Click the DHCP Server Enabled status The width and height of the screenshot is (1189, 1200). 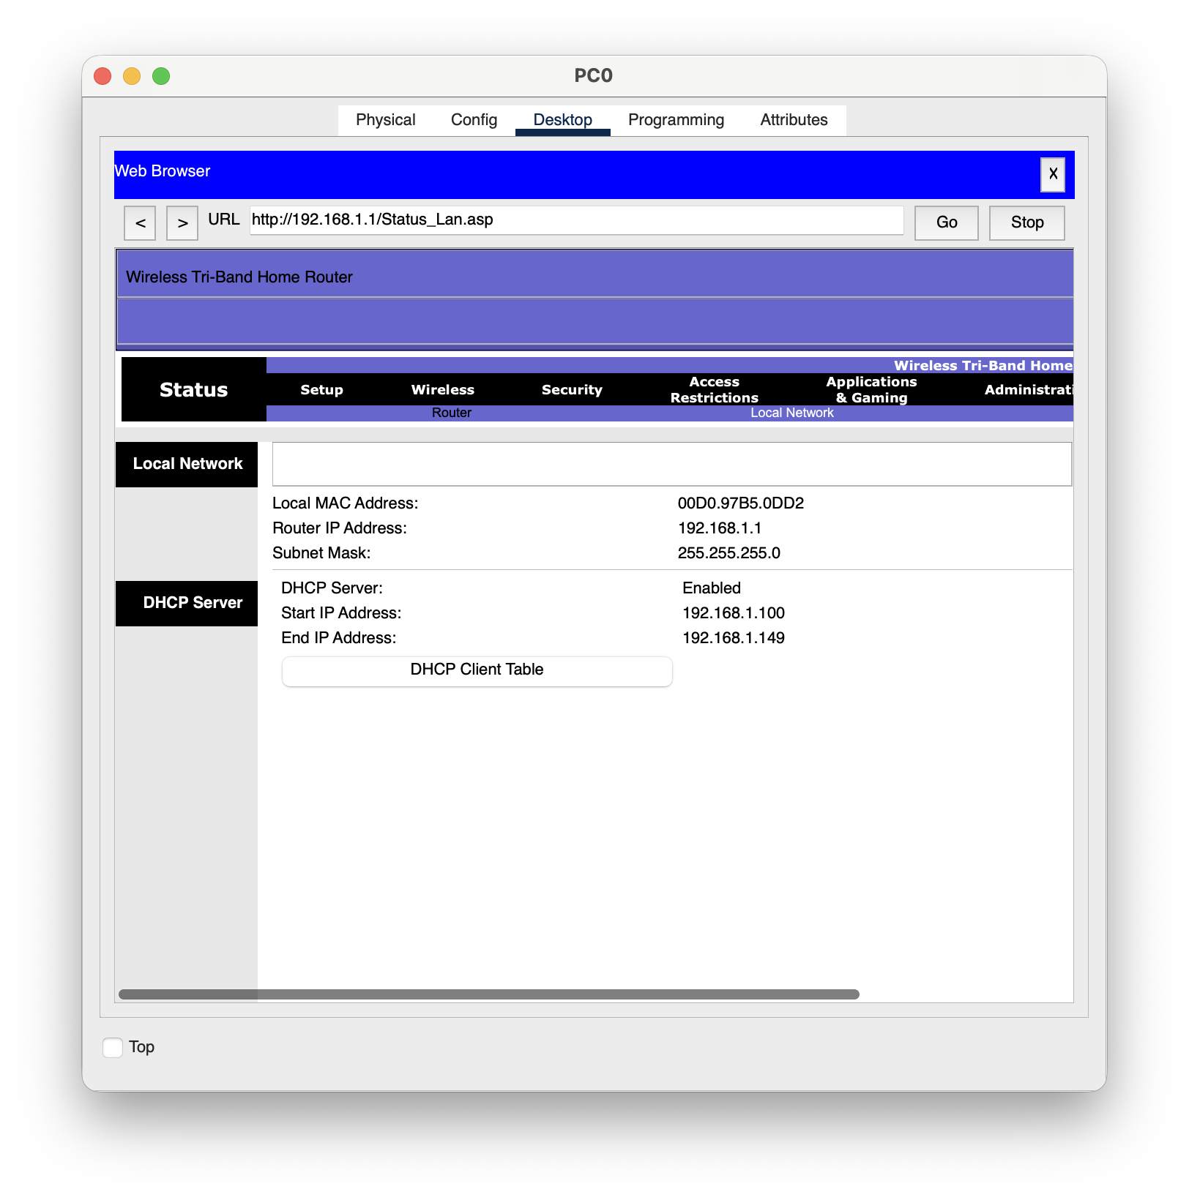(711, 588)
